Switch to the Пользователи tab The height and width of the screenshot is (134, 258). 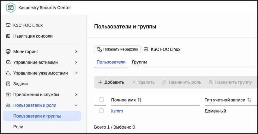coord(111,62)
